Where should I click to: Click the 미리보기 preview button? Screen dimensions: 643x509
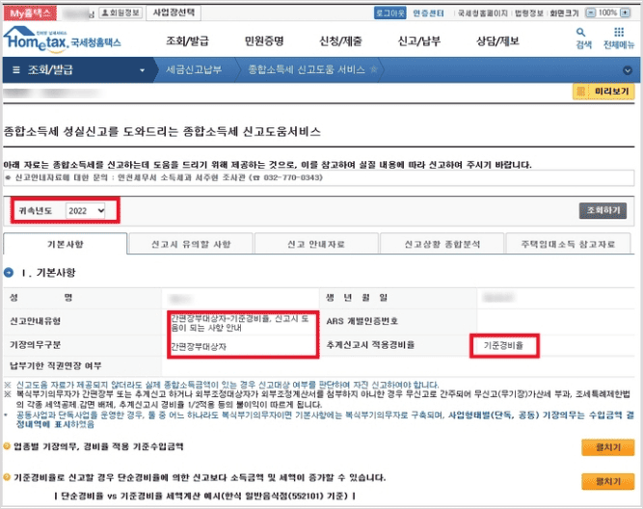tap(603, 92)
